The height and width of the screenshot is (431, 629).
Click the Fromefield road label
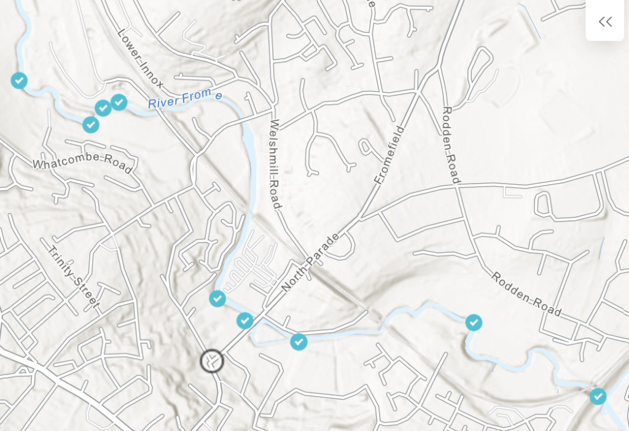click(x=389, y=155)
